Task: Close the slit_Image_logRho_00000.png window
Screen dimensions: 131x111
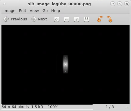Action: [127, 4]
